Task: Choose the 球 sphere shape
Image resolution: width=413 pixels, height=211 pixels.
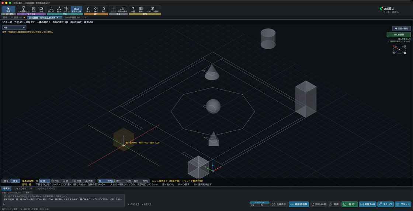Action: point(67,181)
